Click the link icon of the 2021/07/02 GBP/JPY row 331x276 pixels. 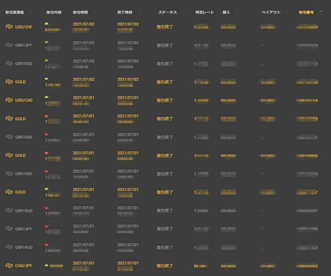pos(9,45)
